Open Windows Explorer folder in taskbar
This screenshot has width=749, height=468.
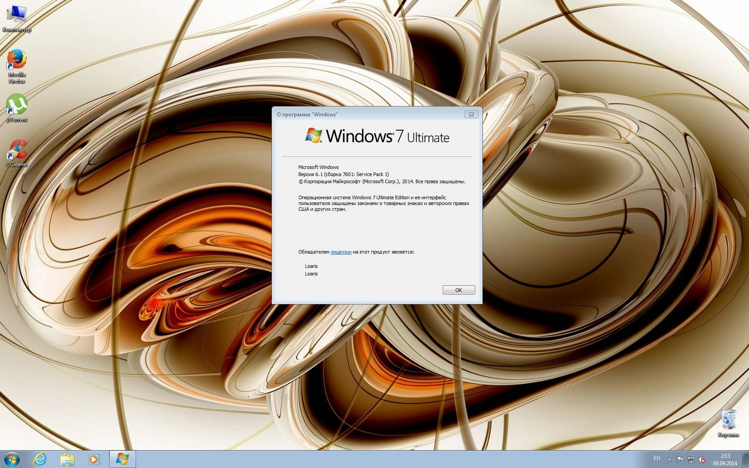click(x=67, y=459)
